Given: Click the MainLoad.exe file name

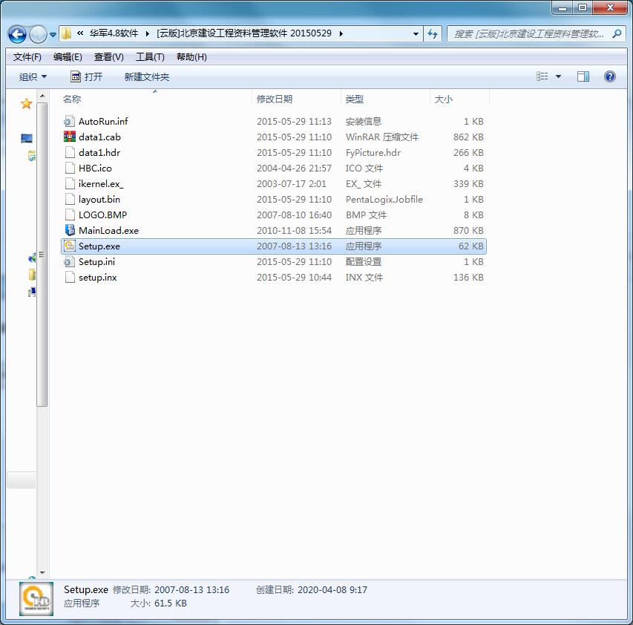Looking at the screenshot, I should tap(108, 231).
